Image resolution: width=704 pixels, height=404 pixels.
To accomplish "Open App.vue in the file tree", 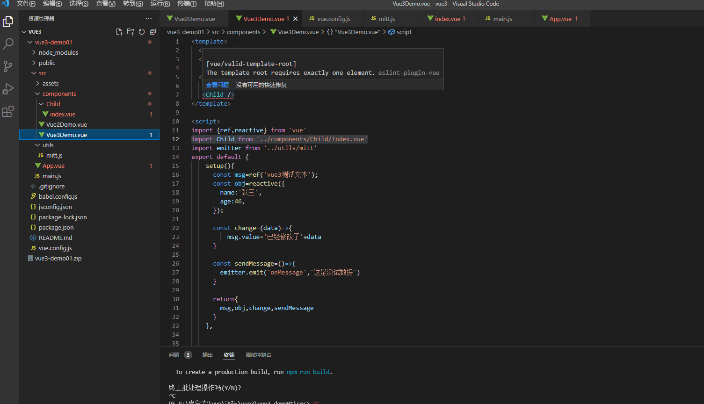I will coord(53,166).
